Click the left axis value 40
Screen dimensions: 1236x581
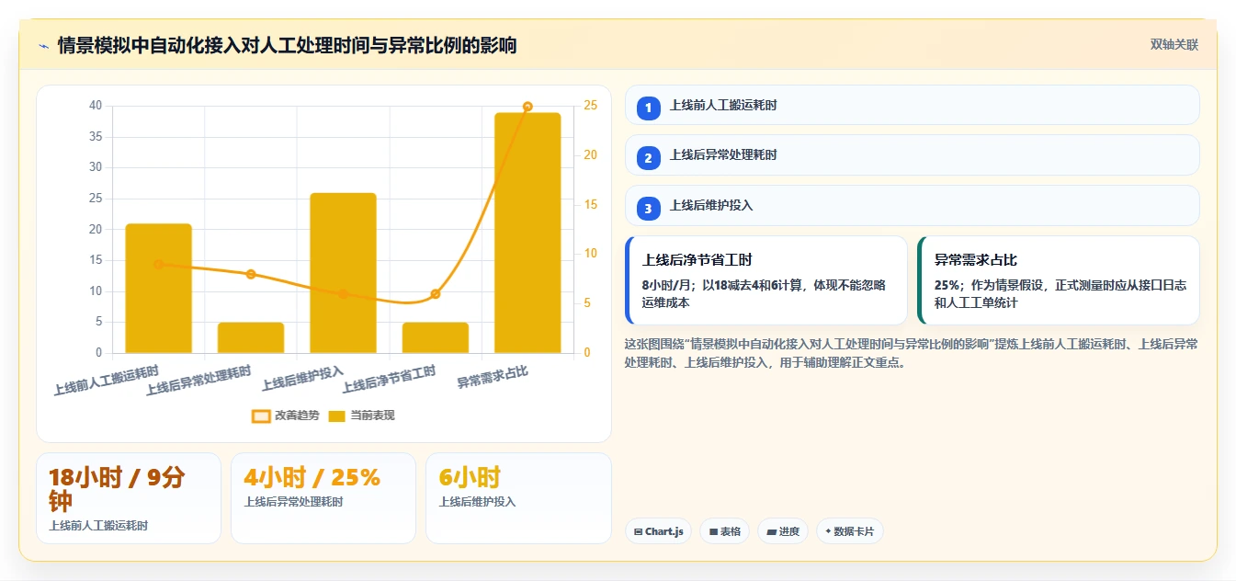click(96, 106)
